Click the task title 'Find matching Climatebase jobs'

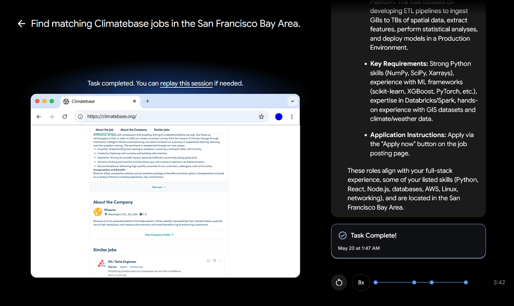pyautogui.click(x=165, y=24)
